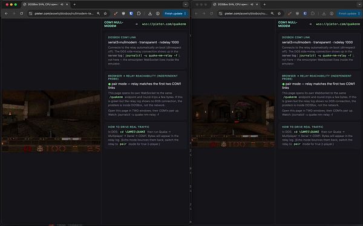Click BROWSER → RELAY REACHABILITY label in right window
The width and height of the screenshot is (363, 226).
[x=316, y=77]
